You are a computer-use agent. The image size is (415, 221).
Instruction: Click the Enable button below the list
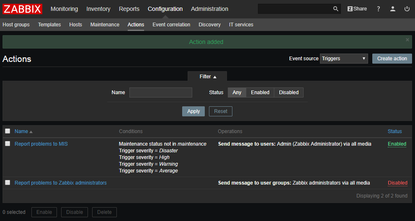(44, 212)
